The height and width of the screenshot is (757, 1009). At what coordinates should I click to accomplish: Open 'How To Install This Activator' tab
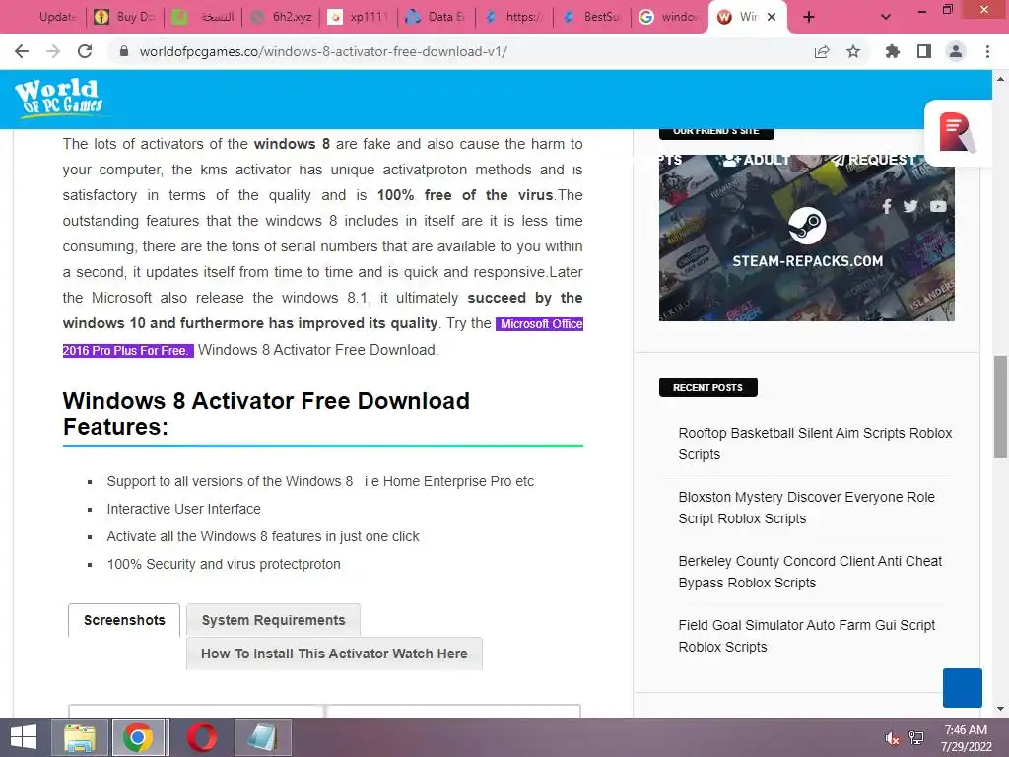(334, 654)
